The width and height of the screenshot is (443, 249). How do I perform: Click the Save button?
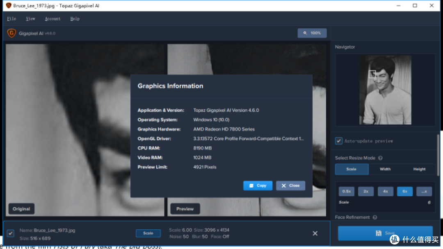point(385,233)
